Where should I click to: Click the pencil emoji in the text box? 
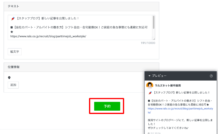pyautogui.click(x=13, y=18)
